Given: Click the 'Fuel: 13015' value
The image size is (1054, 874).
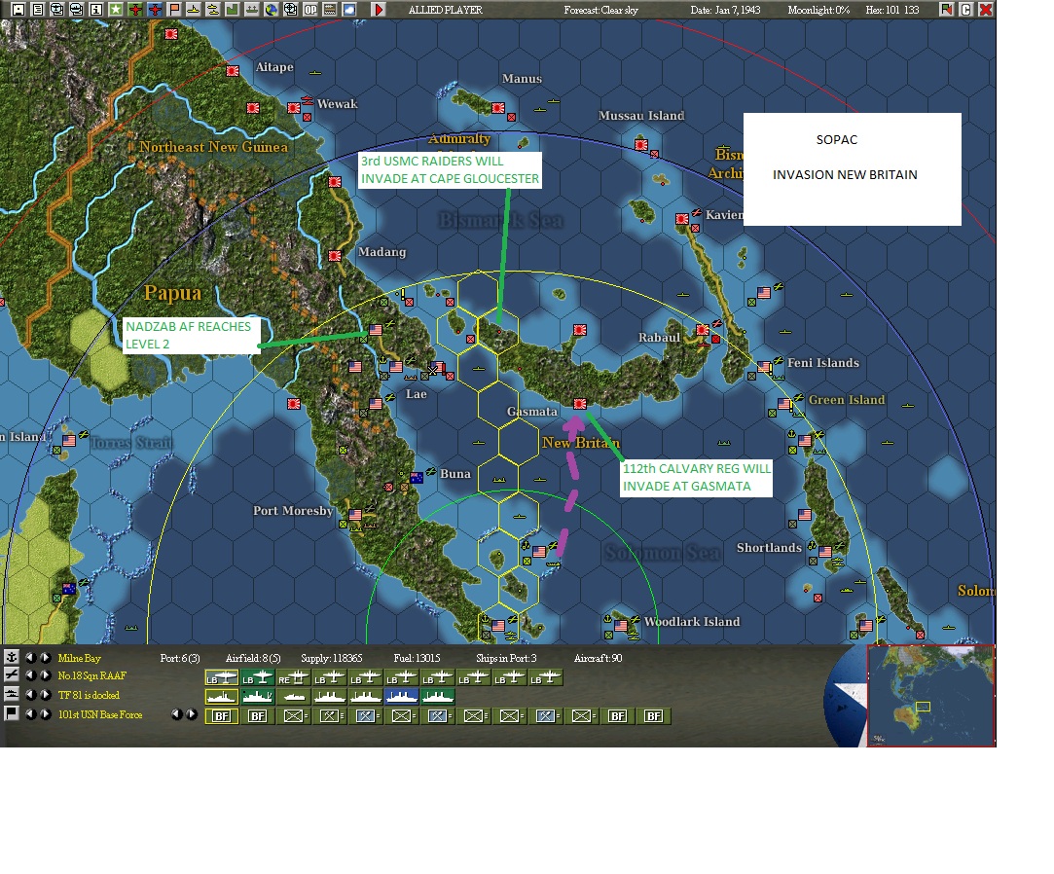Looking at the screenshot, I should tap(417, 658).
